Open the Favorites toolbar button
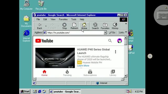The image size is (168, 94). [x=105, y=26]
